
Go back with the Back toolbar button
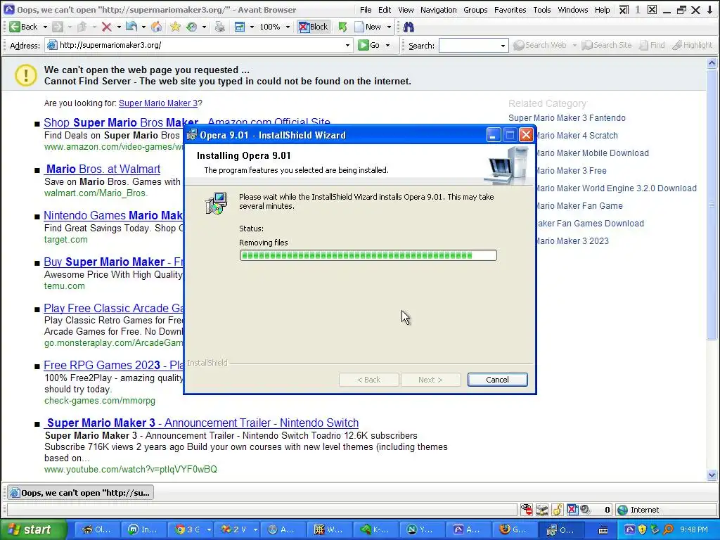pos(23,27)
